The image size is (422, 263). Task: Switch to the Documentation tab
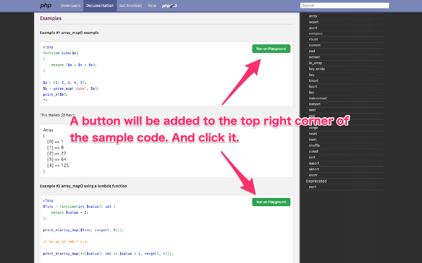coord(100,6)
